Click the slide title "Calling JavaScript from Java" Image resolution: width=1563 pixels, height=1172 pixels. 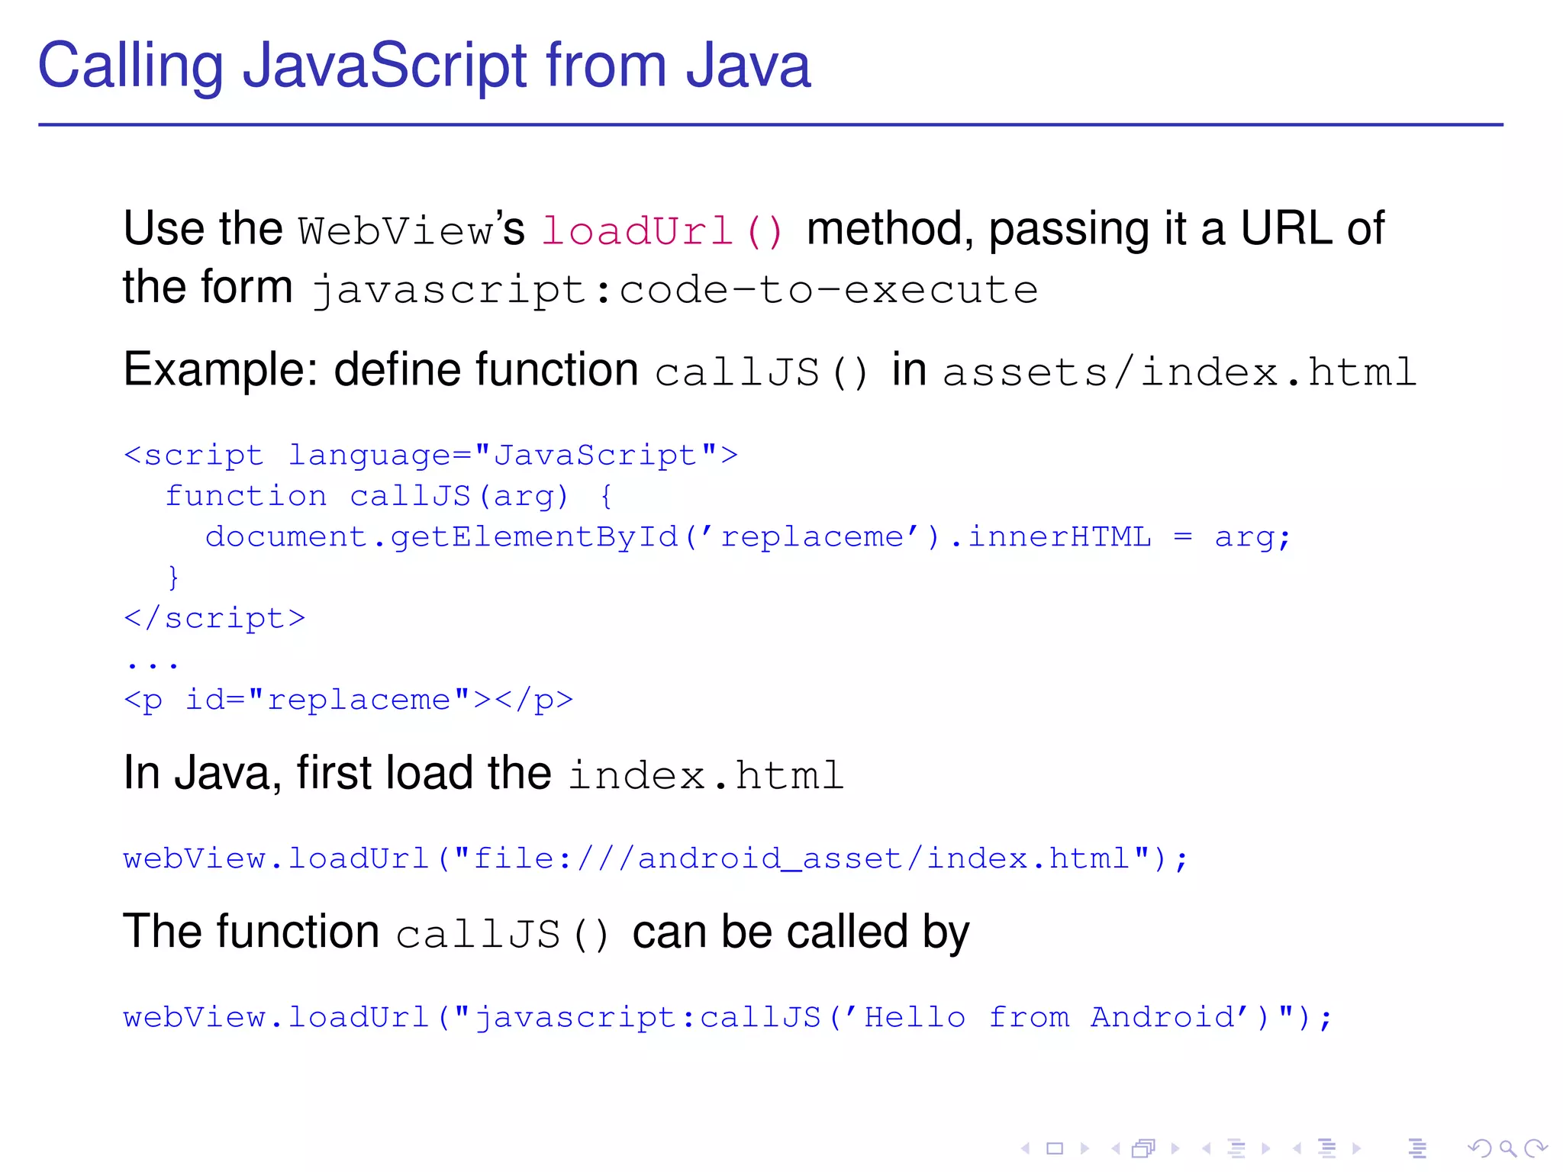click(x=424, y=67)
